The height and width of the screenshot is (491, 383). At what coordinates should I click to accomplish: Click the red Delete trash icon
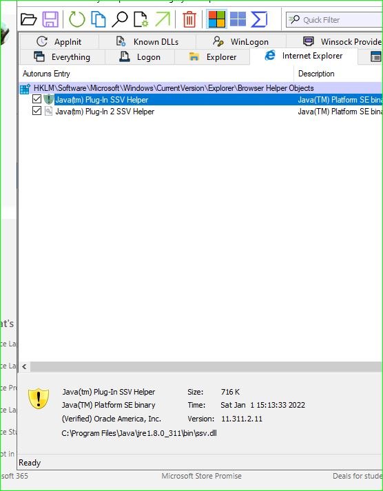tap(189, 19)
